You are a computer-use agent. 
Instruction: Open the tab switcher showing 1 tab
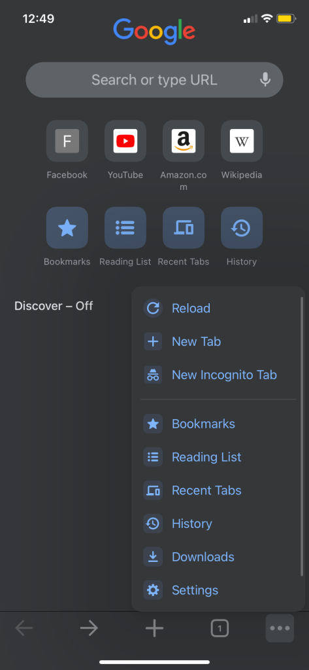tap(220, 628)
